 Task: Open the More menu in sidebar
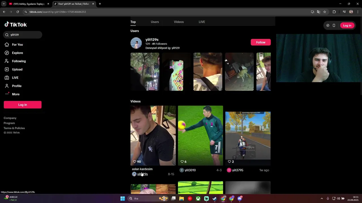tap(16, 94)
